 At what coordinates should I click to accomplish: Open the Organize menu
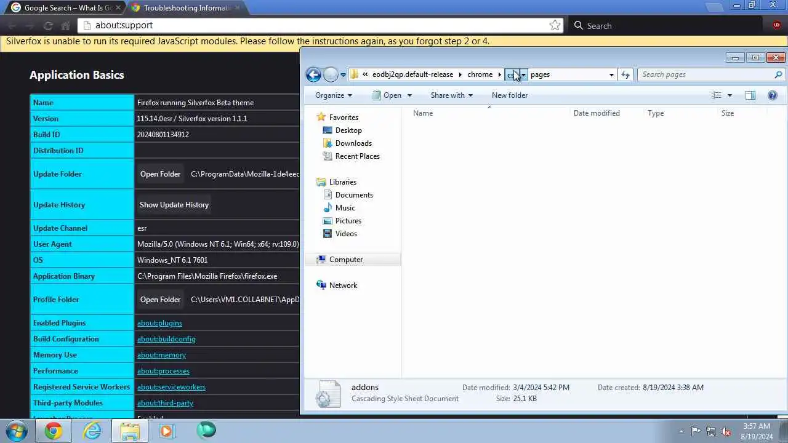click(334, 95)
